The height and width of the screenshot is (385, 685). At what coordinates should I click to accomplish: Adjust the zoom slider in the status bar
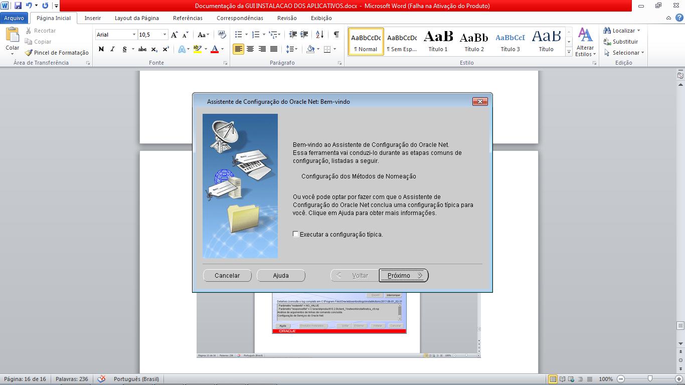click(650, 379)
